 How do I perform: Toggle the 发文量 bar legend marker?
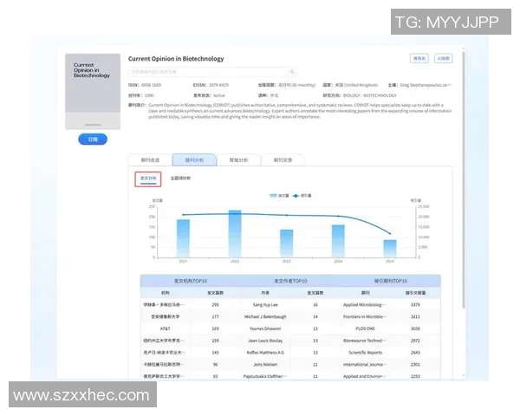pyautogui.click(x=271, y=196)
